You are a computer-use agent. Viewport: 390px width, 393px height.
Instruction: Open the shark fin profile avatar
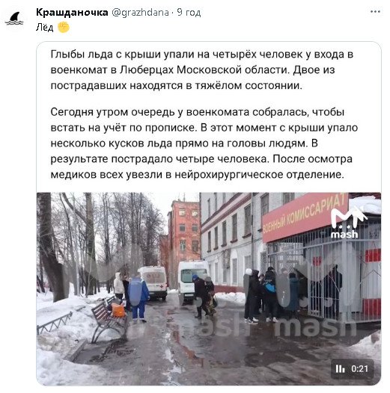point(14,19)
